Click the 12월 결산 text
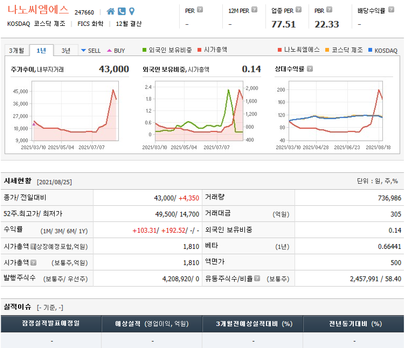This screenshot has width=405, height=348. point(129,24)
